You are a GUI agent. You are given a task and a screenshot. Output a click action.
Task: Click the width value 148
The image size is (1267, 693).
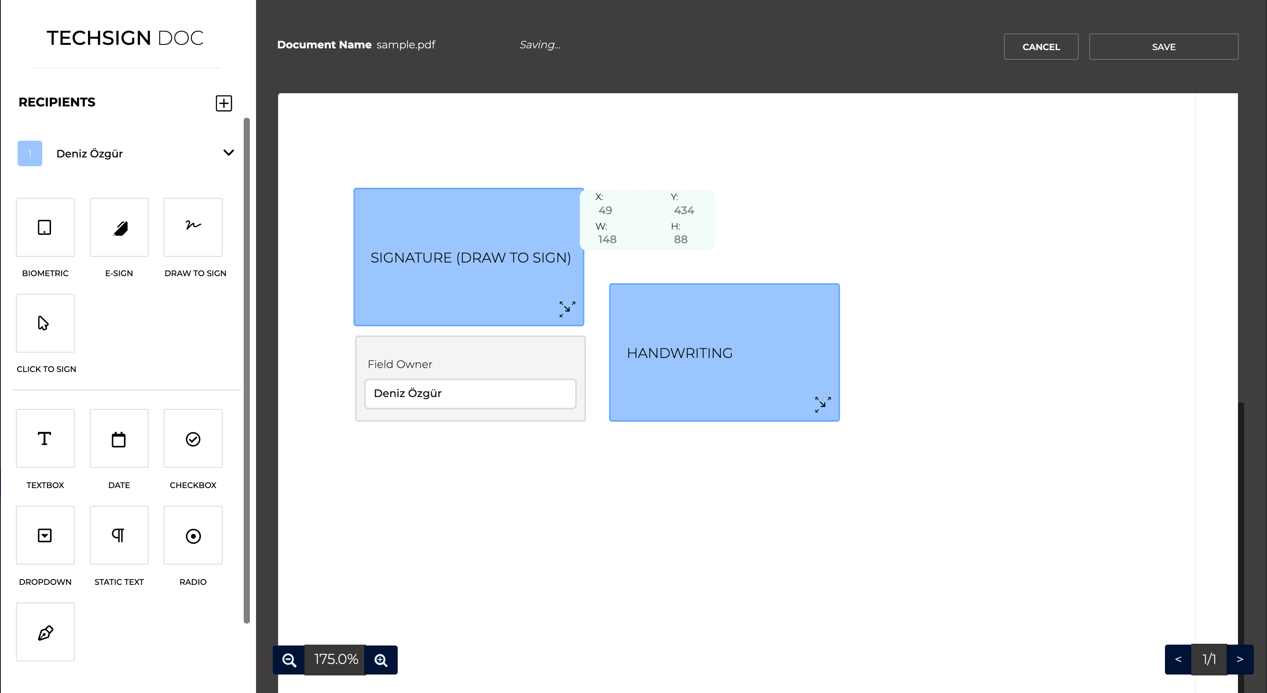(607, 239)
